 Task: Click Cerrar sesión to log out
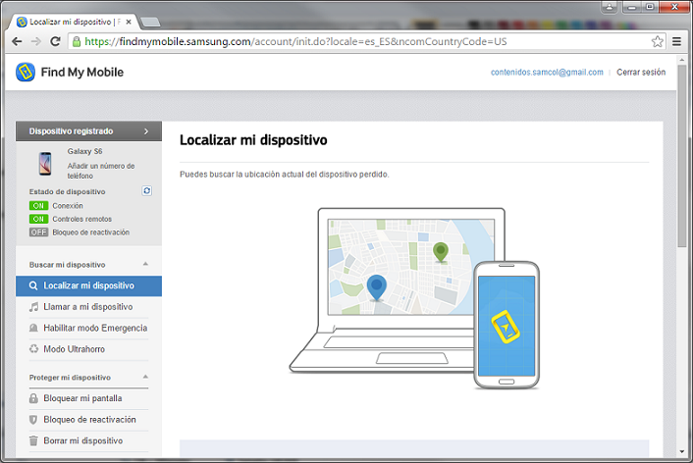point(641,72)
